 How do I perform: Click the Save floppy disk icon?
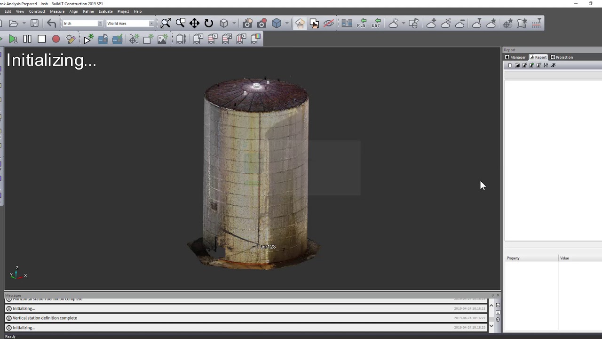click(x=34, y=23)
